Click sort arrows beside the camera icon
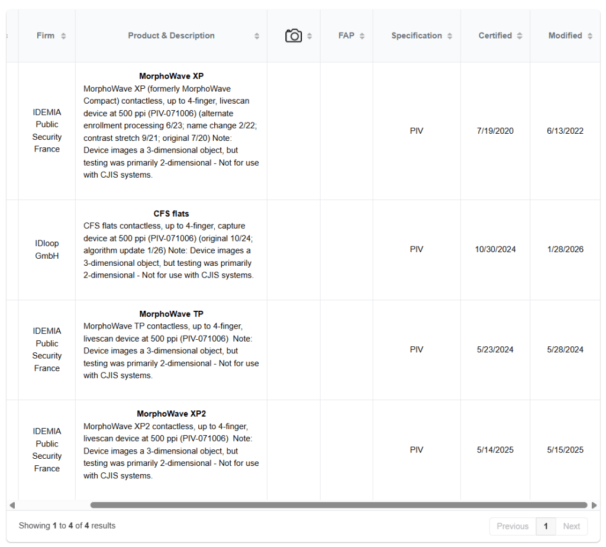 click(x=310, y=36)
